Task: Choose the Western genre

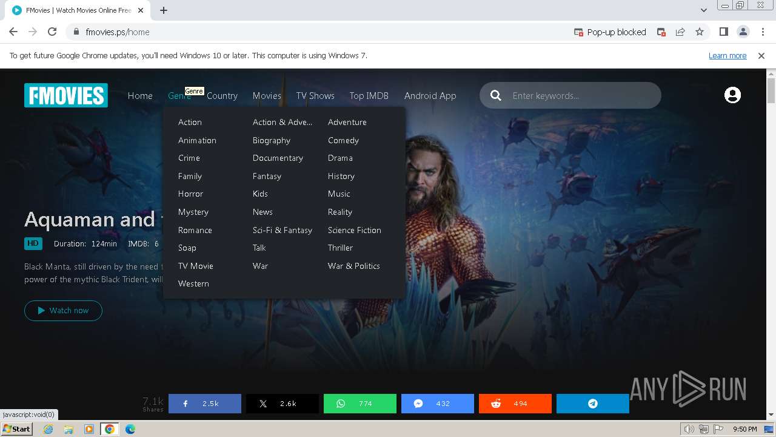Action: coord(193,283)
